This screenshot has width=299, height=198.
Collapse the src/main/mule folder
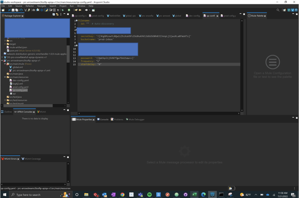(5, 64)
